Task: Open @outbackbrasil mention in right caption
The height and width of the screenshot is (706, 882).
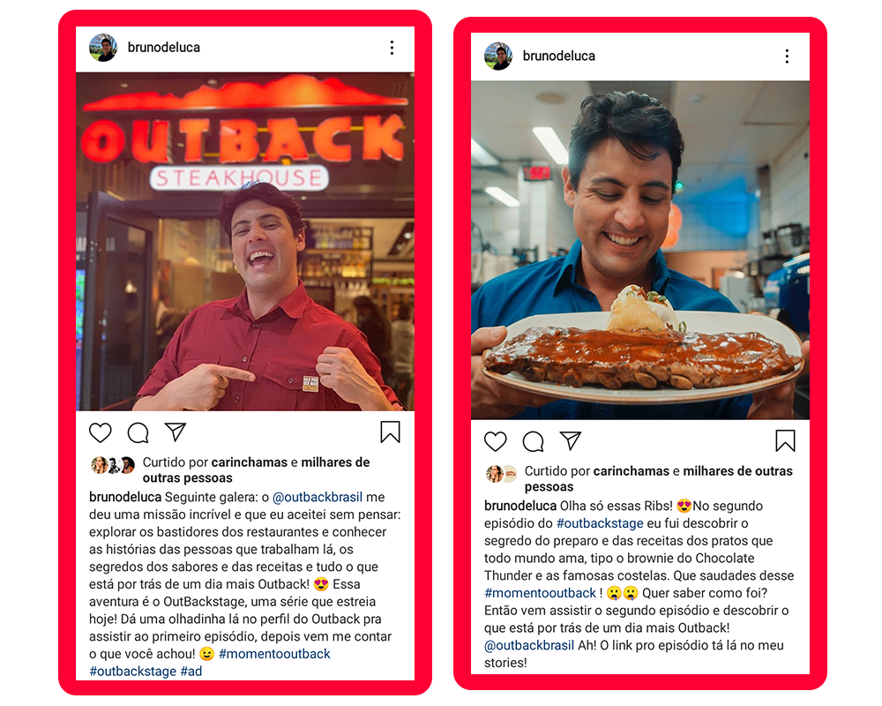Action: 529,645
